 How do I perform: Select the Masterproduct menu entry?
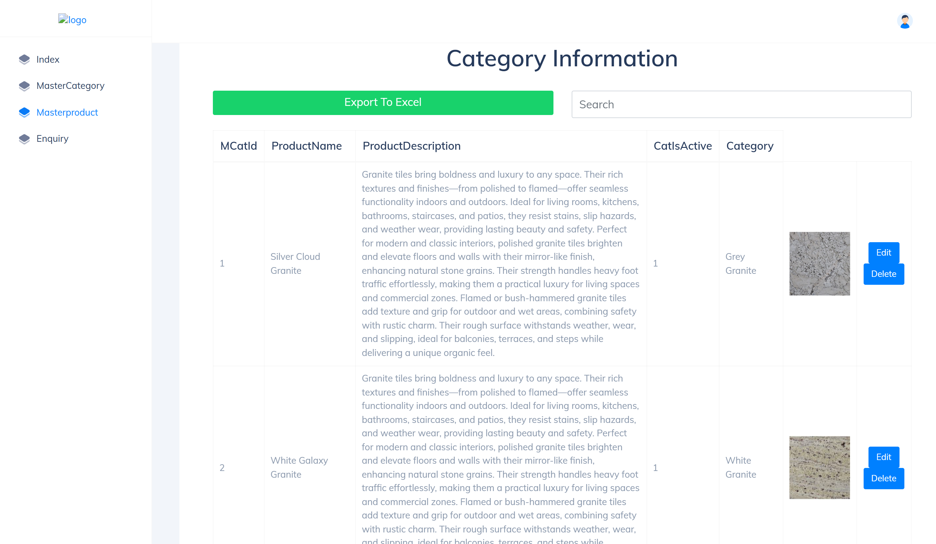coord(67,112)
